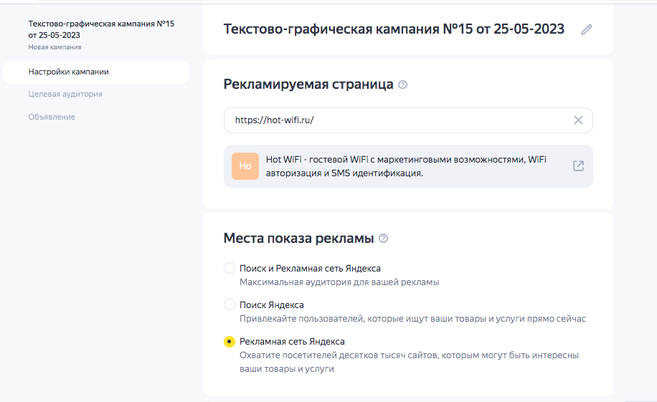The width and height of the screenshot is (657, 402).
Task: Select Поиск и Рекламная сеть Яндекса radio
Action: tap(230, 268)
